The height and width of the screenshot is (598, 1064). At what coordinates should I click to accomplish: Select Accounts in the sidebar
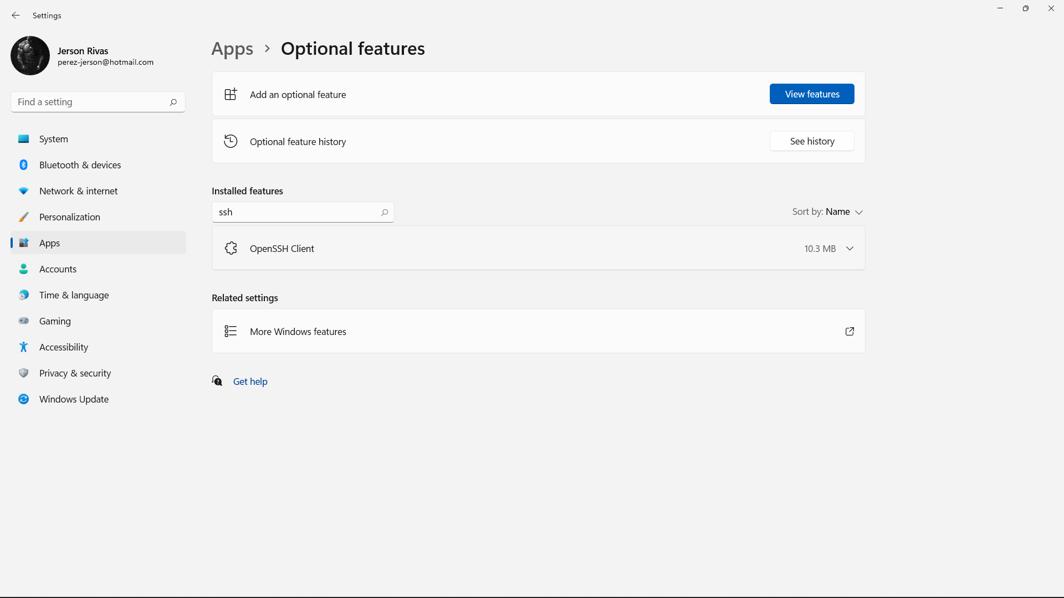[58, 269]
